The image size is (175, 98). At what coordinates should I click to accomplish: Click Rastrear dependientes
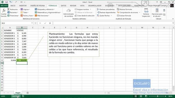click(x=106, y=13)
